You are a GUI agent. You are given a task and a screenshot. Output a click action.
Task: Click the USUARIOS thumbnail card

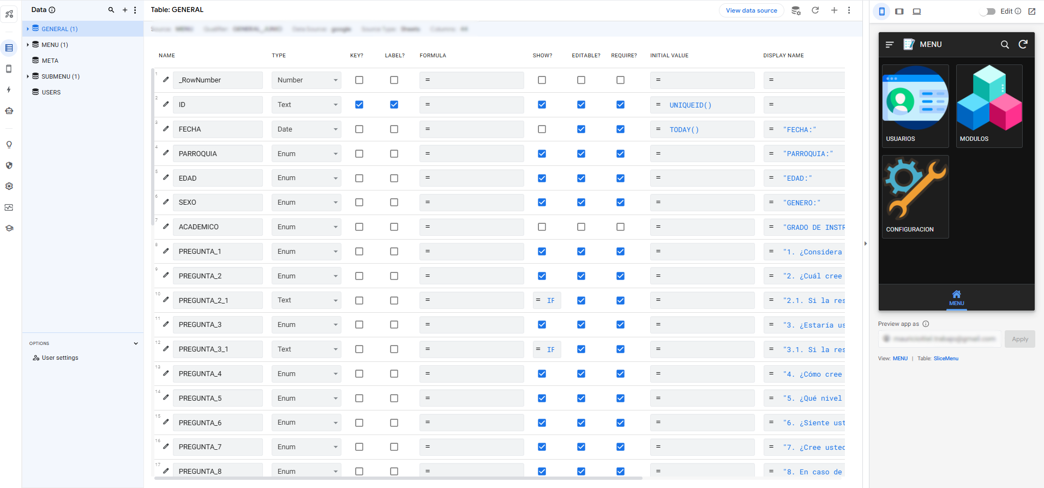(x=915, y=106)
